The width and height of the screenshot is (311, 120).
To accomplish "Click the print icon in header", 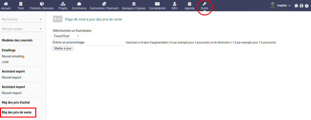I will [x=302, y=6].
